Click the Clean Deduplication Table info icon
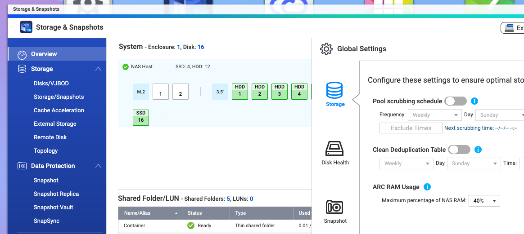524x234 pixels. point(478,150)
